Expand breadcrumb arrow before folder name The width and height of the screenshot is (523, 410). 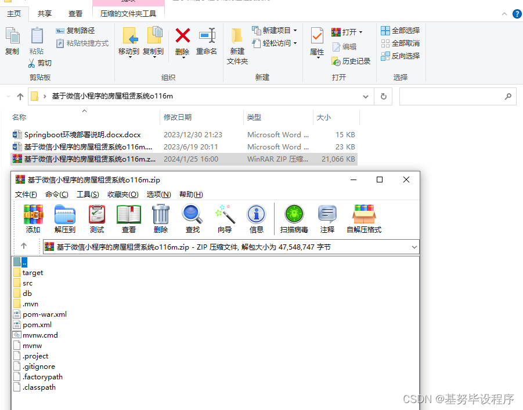(44, 97)
